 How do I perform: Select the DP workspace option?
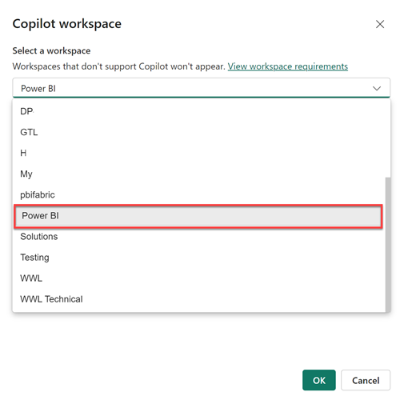click(x=198, y=111)
